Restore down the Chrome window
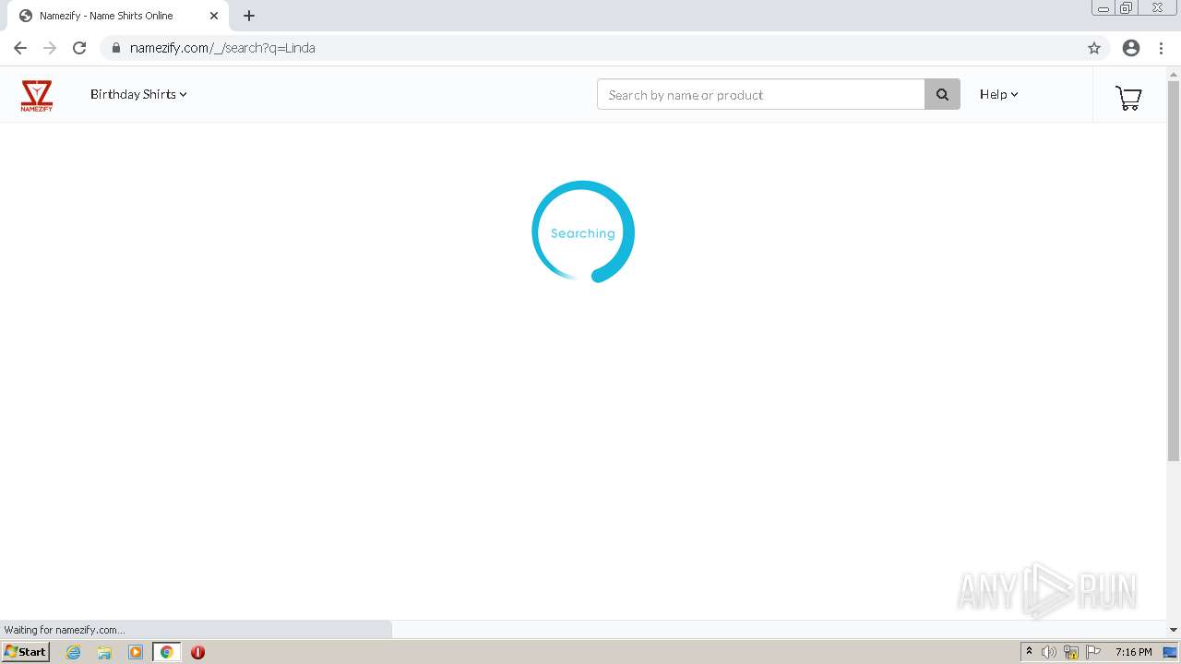This screenshot has height=664, width=1181. pyautogui.click(x=1127, y=8)
